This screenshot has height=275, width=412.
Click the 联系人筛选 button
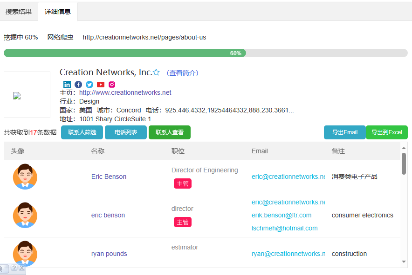coord(82,132)
